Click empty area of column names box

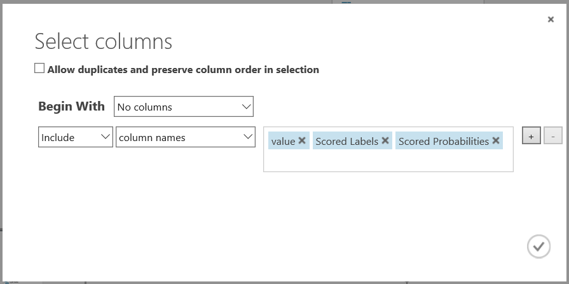click(388, 161)
